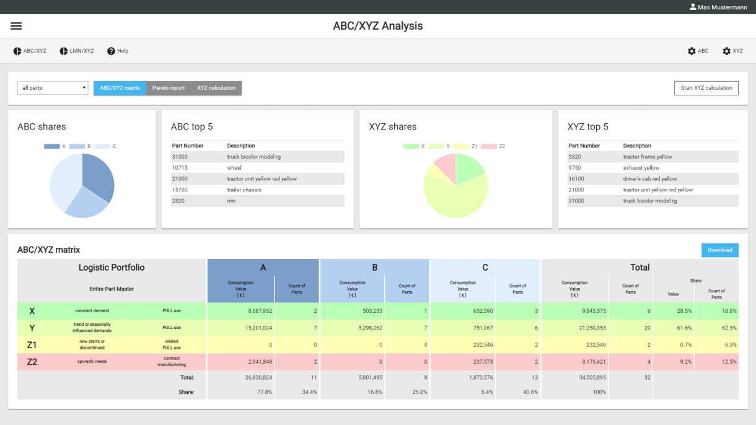Toggle Z2 series in XYZ shares legend

tap(489, 146)
